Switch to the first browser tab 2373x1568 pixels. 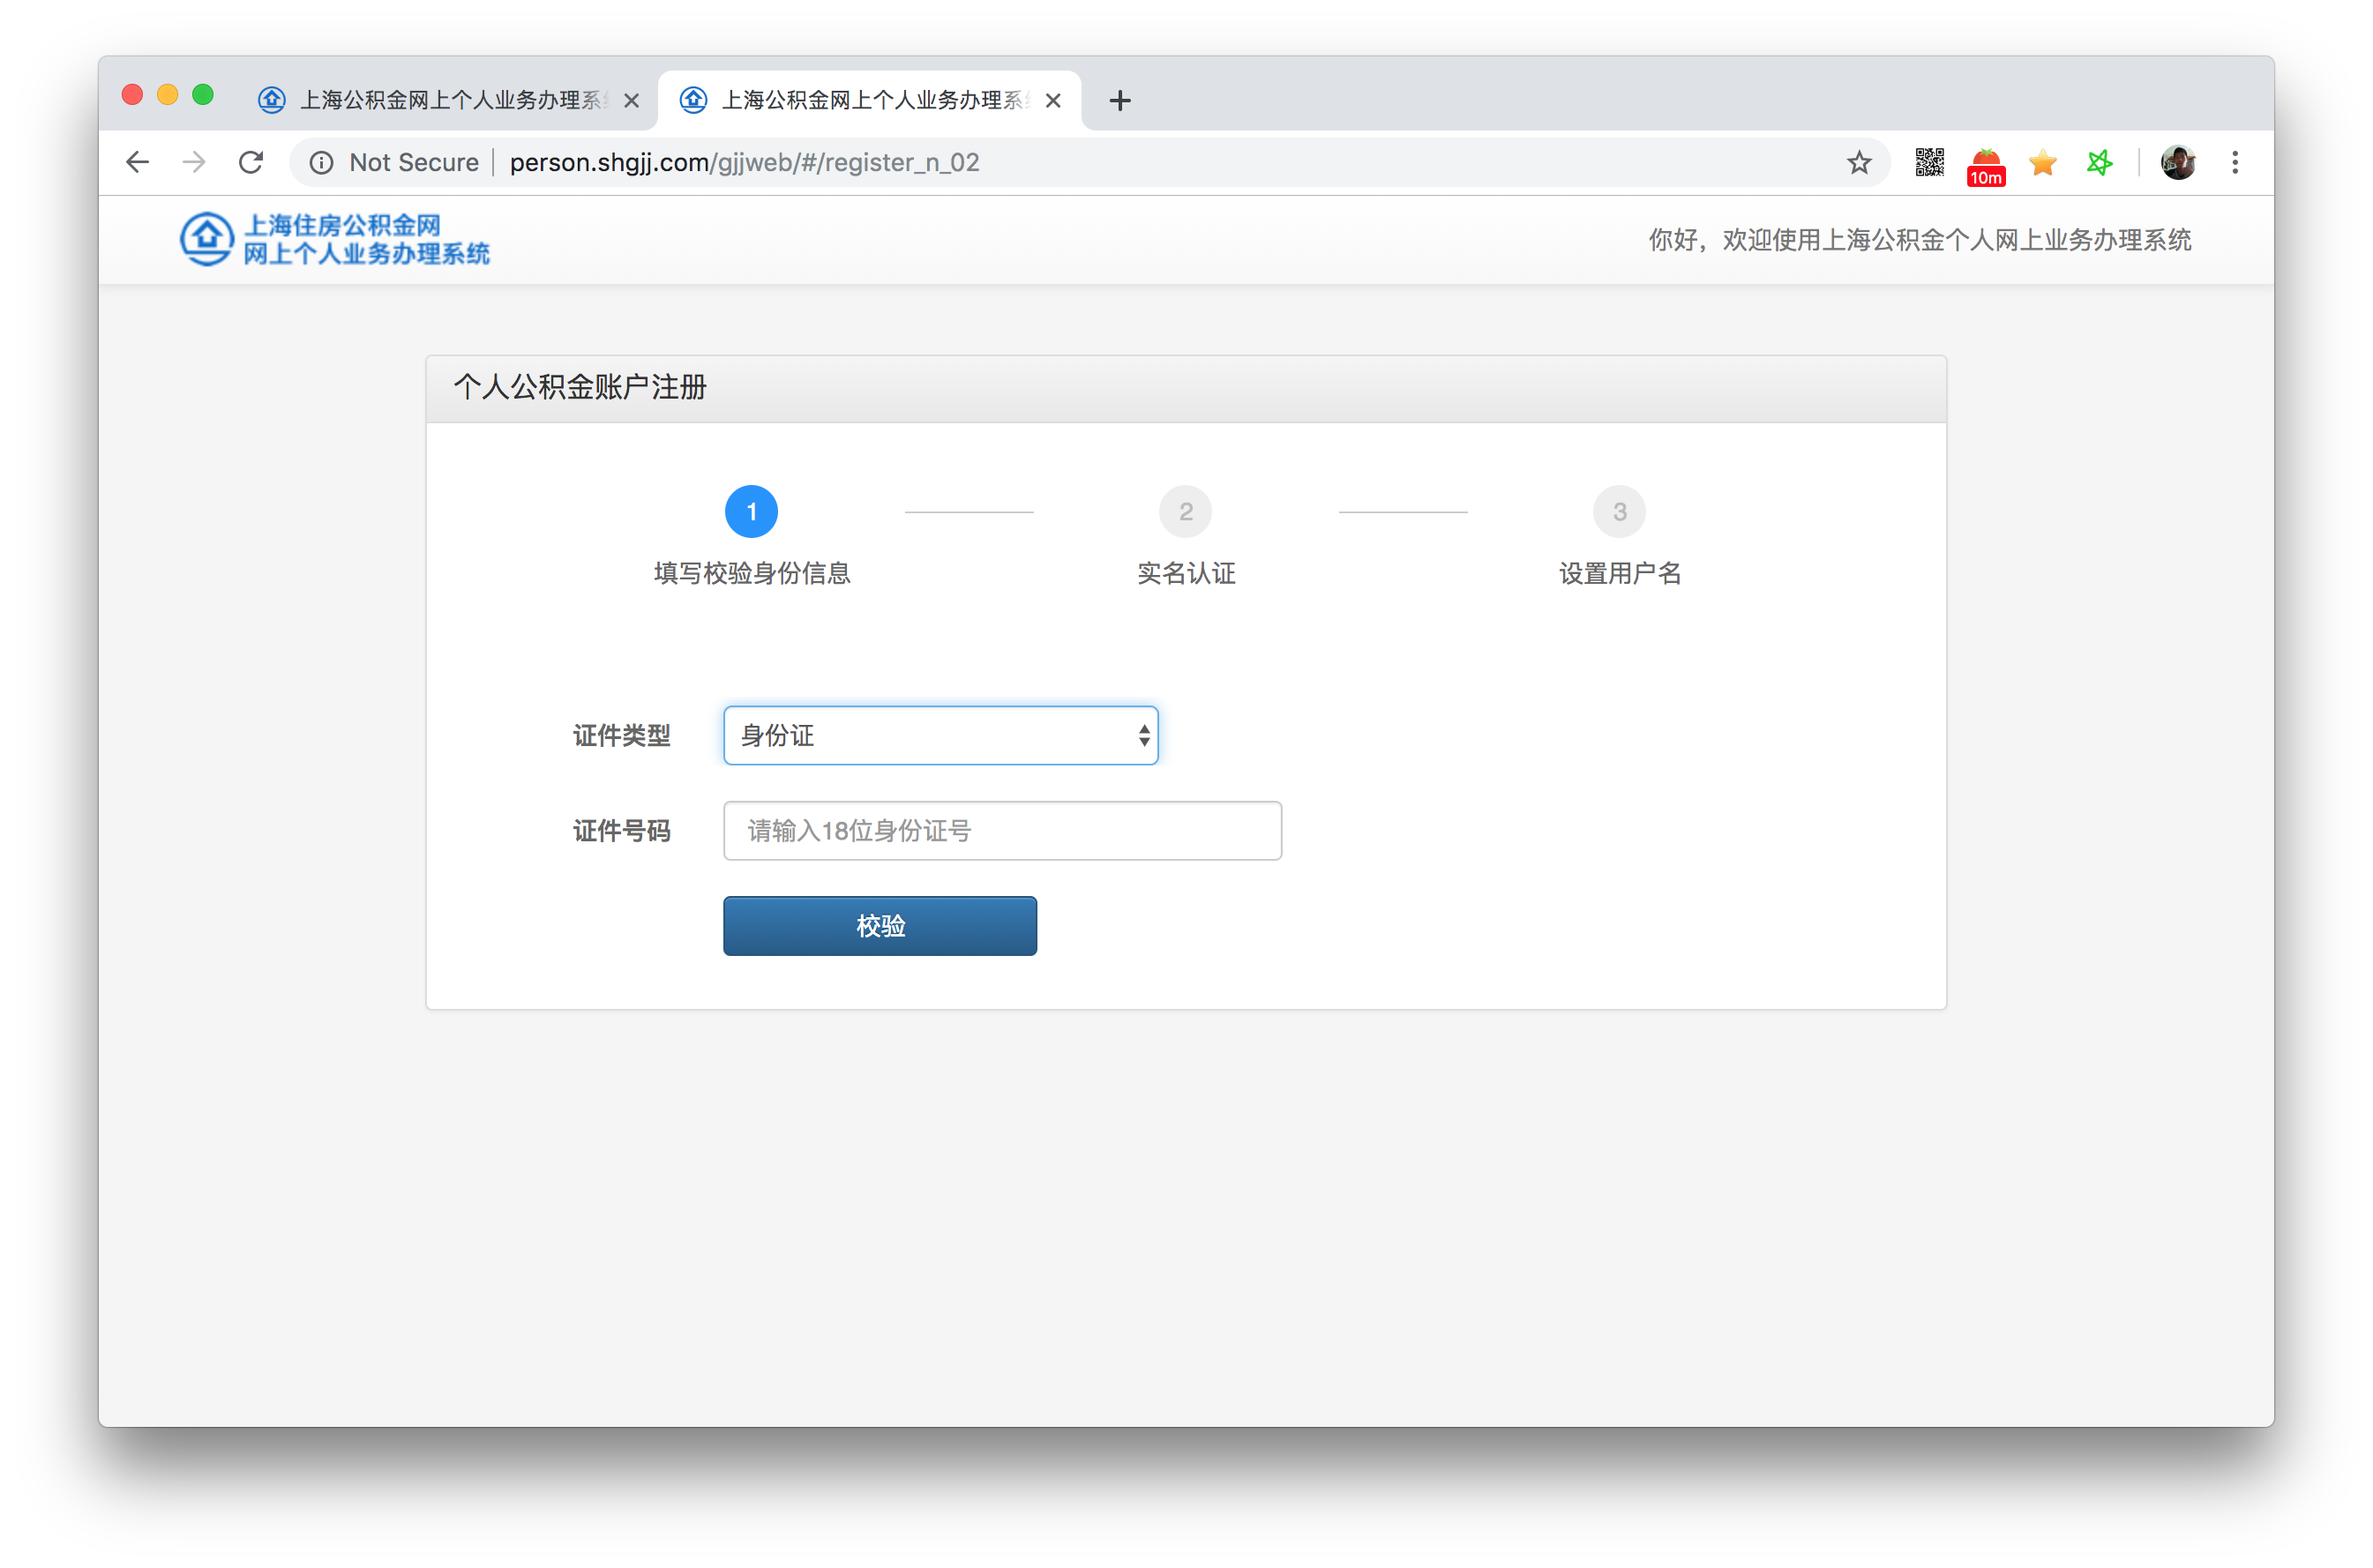click(x=440, y=100)
